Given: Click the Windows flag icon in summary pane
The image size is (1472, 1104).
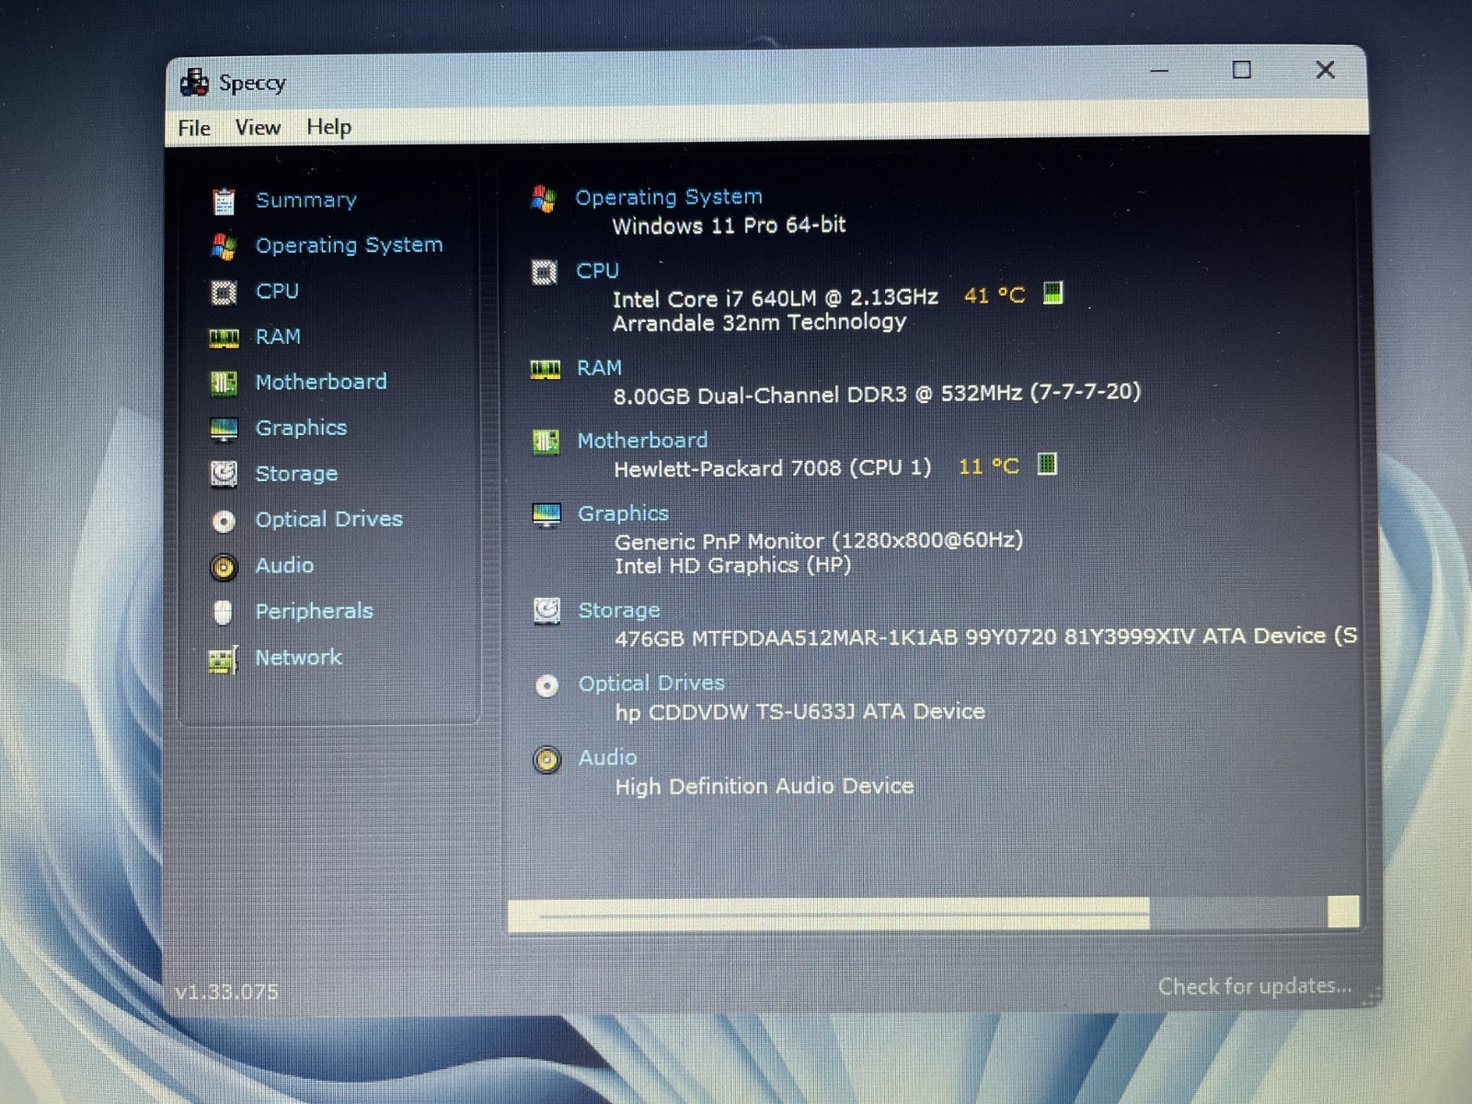Looking at the screenshot, I should [544, 198].
